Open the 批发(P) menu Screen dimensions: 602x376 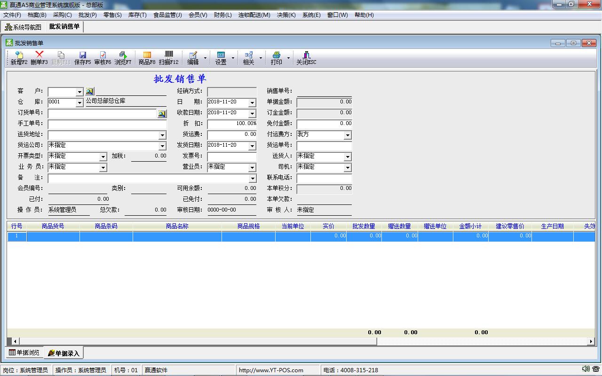pos(87,15)
